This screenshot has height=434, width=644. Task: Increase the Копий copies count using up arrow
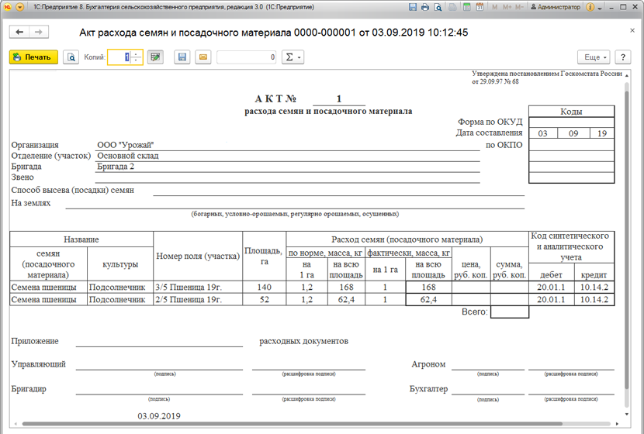[x=137, y=53]
